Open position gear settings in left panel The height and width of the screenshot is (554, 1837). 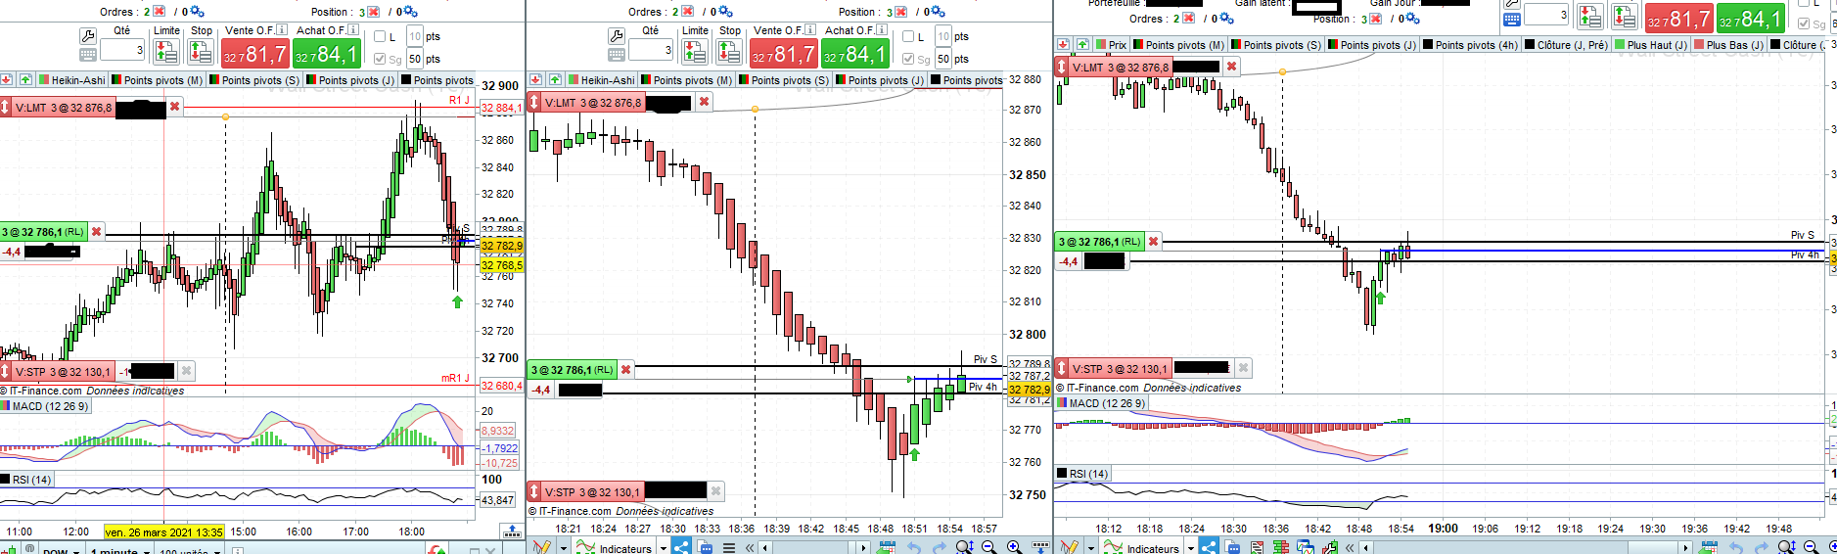[x=410, y=12]
